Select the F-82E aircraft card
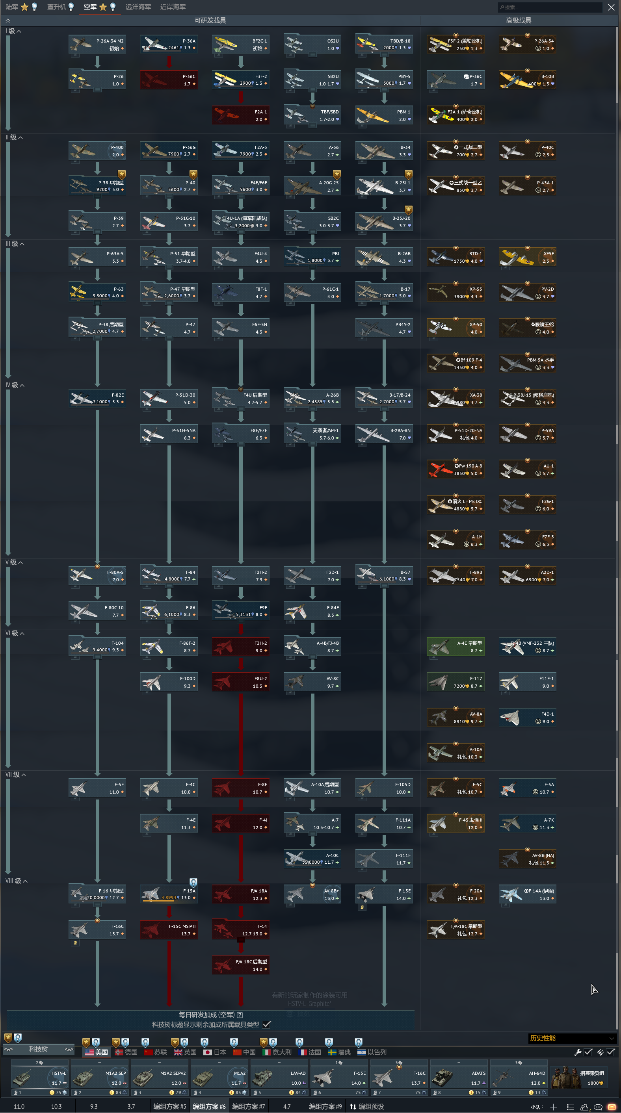This screenshot has width=621, height=1113. point(97,398)
